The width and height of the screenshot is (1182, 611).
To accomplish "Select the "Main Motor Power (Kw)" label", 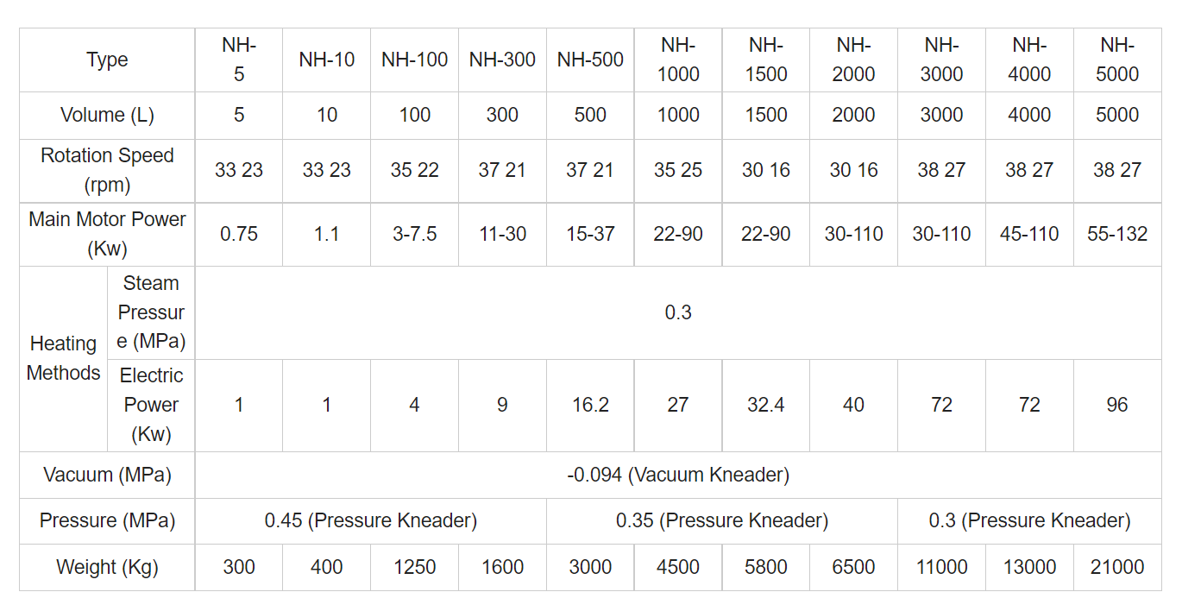I will [107, 234].
